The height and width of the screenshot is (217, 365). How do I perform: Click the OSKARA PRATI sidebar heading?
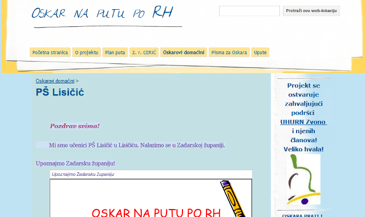(302, 215)
